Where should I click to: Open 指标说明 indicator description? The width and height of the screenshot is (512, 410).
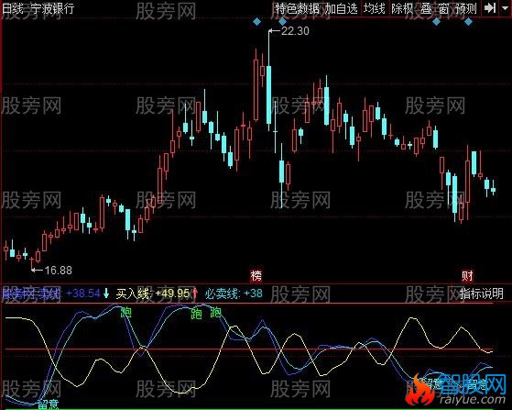point(481,294)
